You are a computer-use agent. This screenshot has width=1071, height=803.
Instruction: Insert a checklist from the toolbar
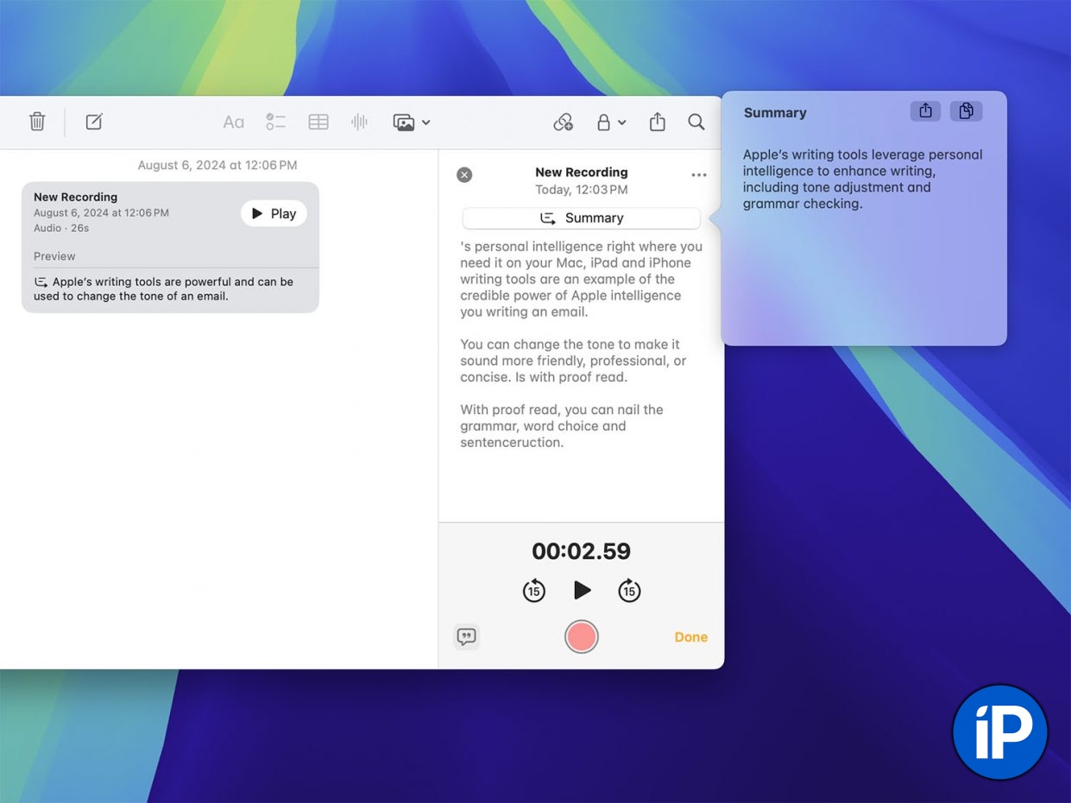275,122
